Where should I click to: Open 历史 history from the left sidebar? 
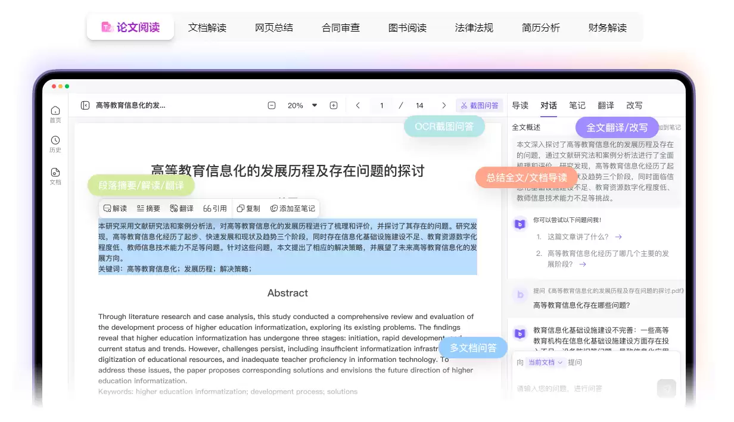55,145
